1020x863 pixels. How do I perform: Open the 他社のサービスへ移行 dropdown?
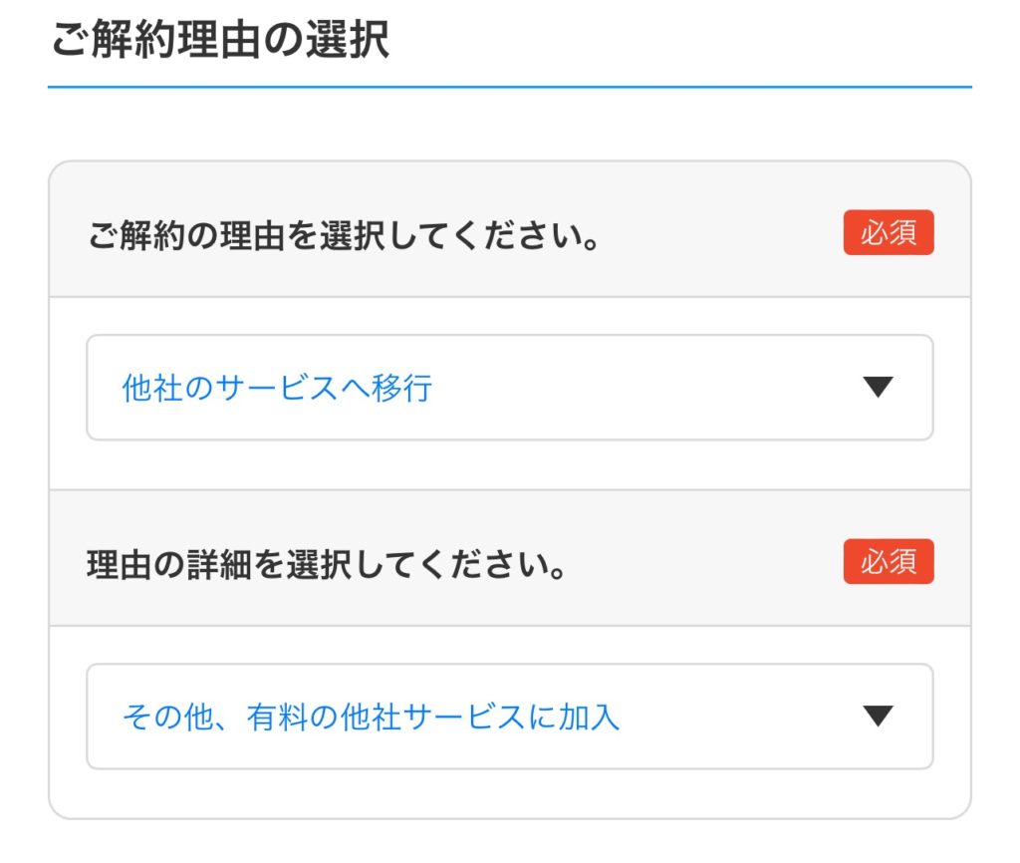click(x=509, y=388)
